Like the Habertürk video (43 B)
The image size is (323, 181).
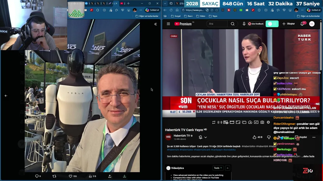tap(257, 137)
